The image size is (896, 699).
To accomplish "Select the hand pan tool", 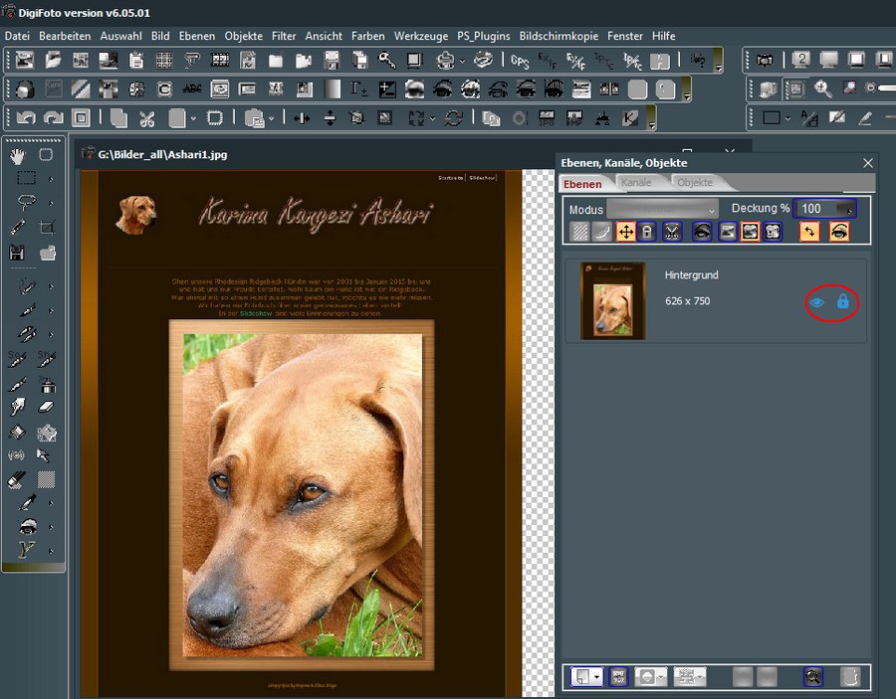I will coord(18,155).
